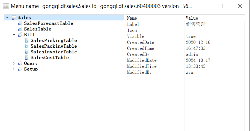Click the SalesInvoiceTable item icon
The height and width of the screenshot is (131, 250).
[27, 52]
